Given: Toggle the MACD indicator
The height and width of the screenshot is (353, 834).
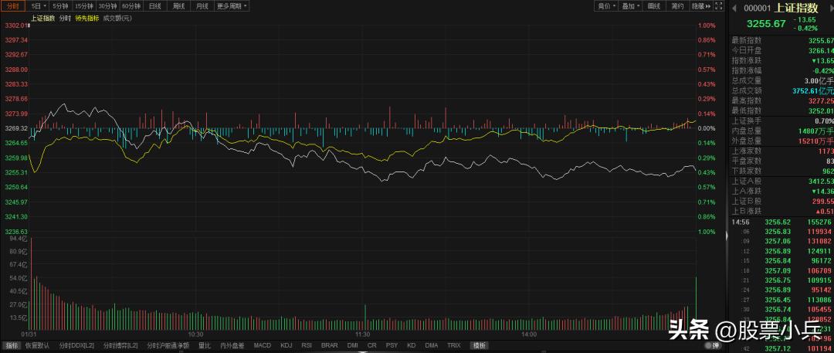Looking at the screenshot, I should pos(262,345).
